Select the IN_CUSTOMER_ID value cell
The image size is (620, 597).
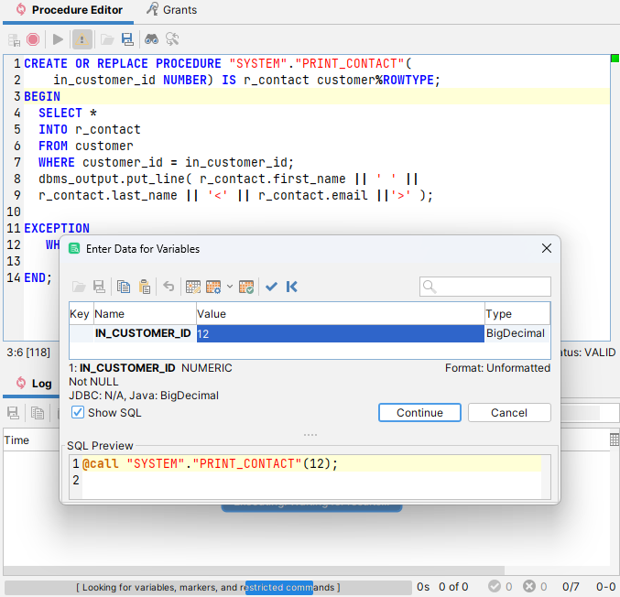point(340,334)
